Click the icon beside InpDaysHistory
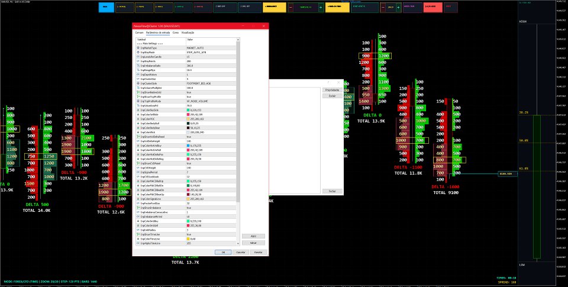Screen dimensions: 568x287 coord(138,75)
